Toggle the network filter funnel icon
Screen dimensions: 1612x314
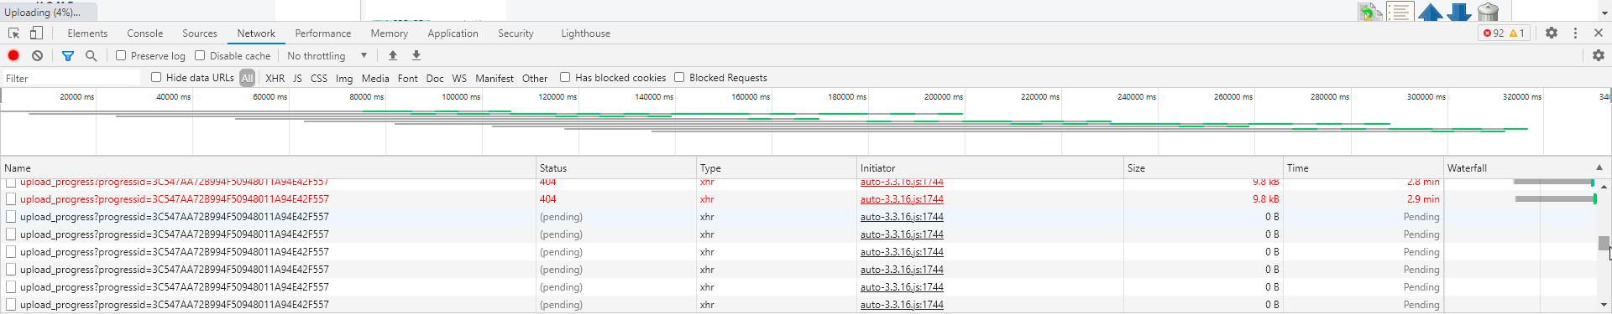click(x=68, y=55)
